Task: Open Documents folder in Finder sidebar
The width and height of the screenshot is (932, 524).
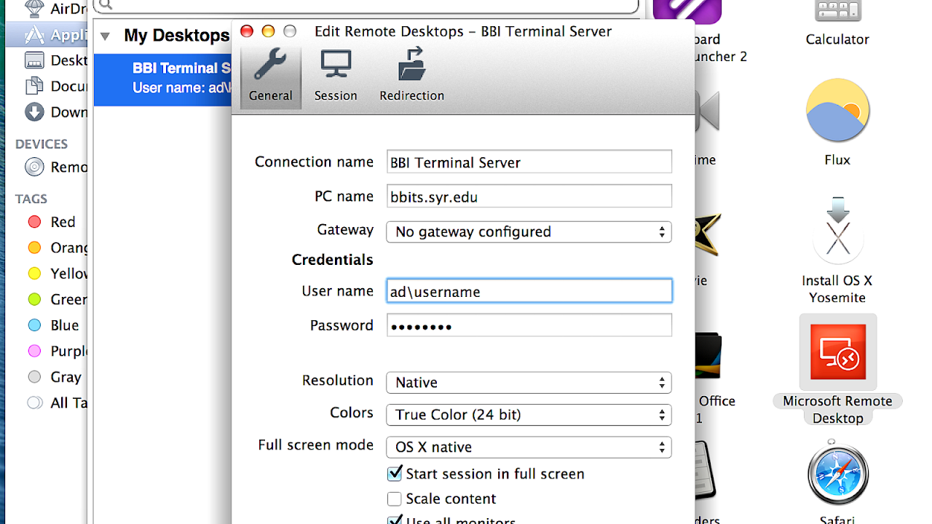Action: click(55, 86)
